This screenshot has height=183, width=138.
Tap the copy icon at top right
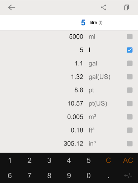pyautogui.click(x=127, y=8)
